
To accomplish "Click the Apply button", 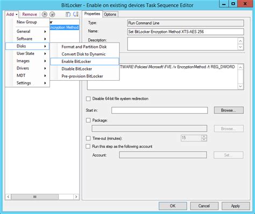I will (x=236, y=206).
